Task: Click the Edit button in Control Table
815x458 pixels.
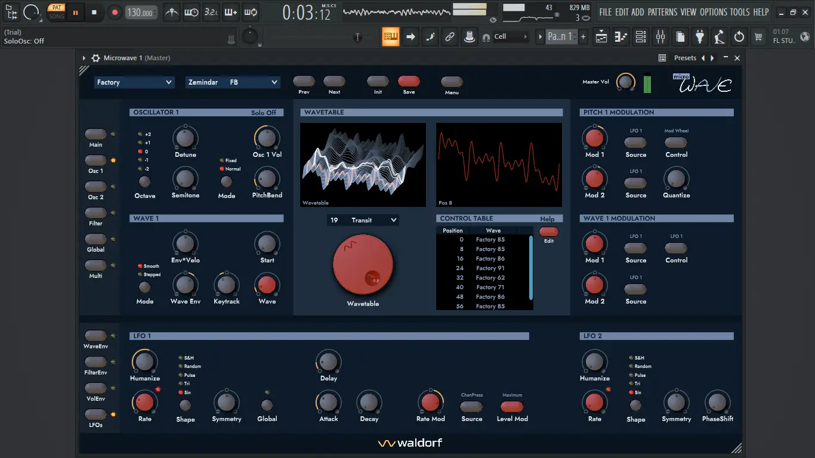Action: point(549,231)
